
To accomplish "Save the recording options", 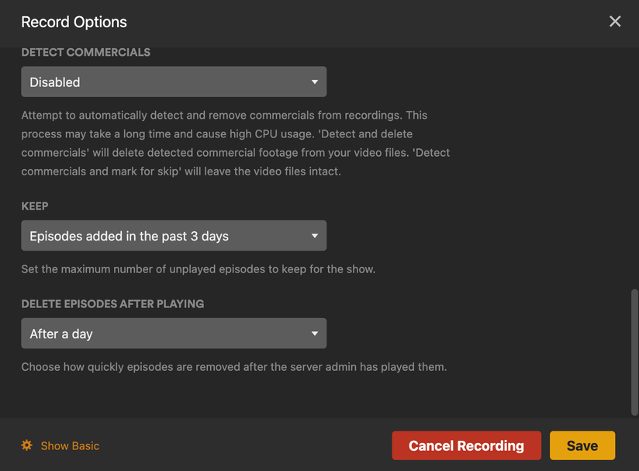I will click(582, 445).
